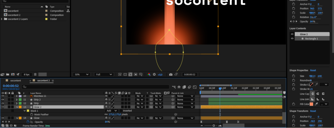334x128 pixels.
Task: Click the timeline layer search field
Action: click(x=96, y=87)
